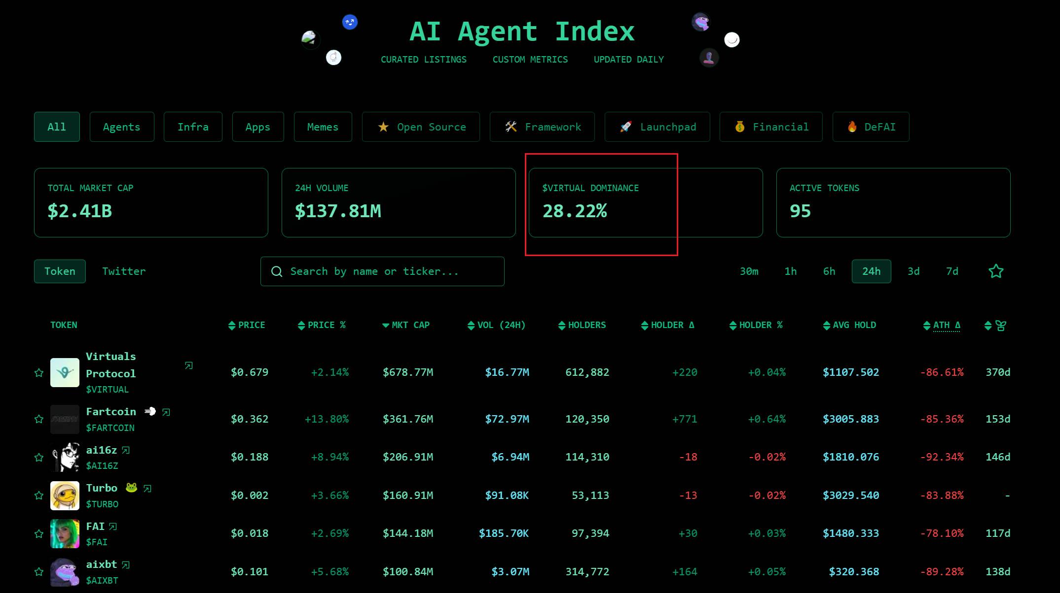Select the Agents category tab

[x=121, y=127]
